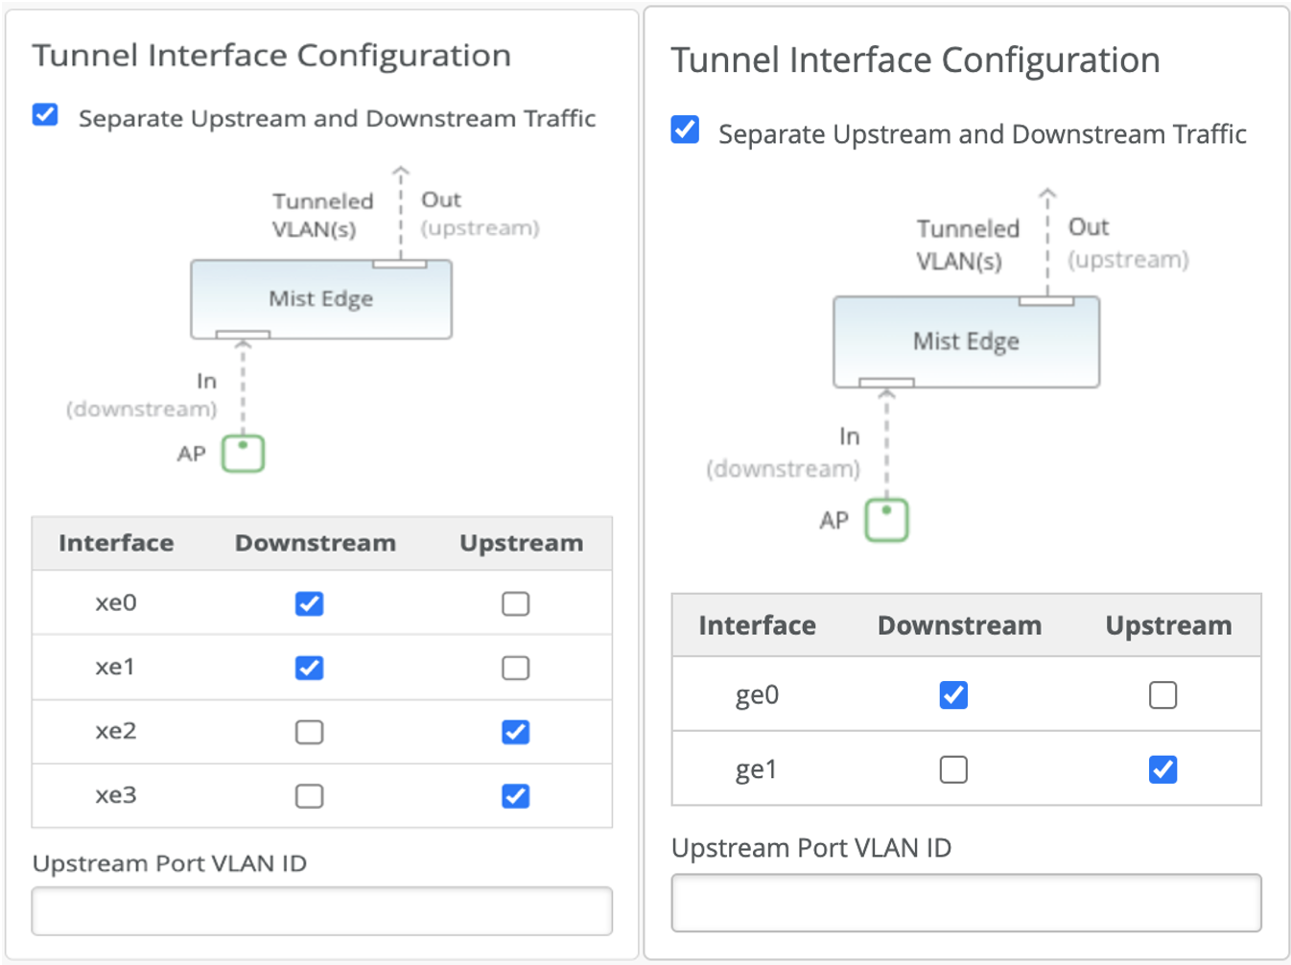Focus Upstream Port VLAN ID field under xe table

coord(321,911)
